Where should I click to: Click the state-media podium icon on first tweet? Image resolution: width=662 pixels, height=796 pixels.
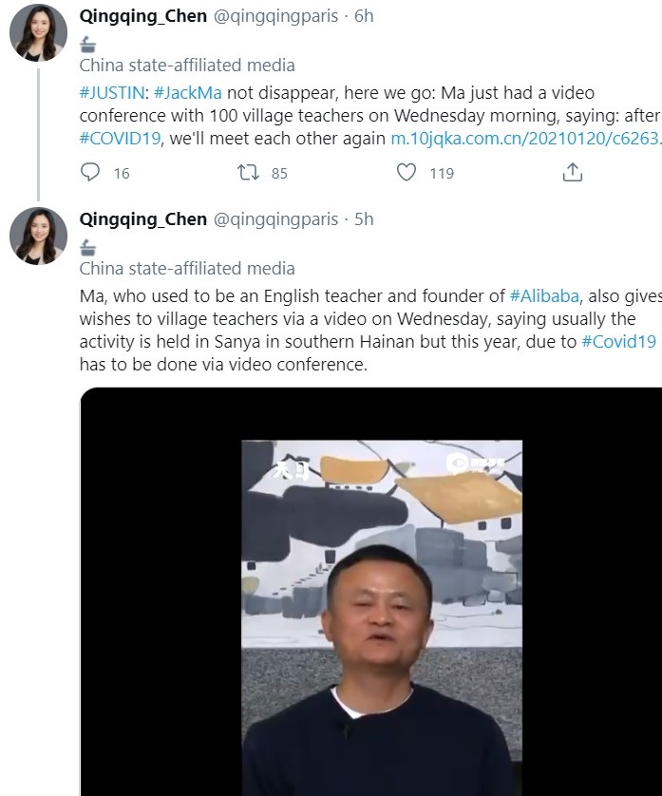(x=88, y=45)
